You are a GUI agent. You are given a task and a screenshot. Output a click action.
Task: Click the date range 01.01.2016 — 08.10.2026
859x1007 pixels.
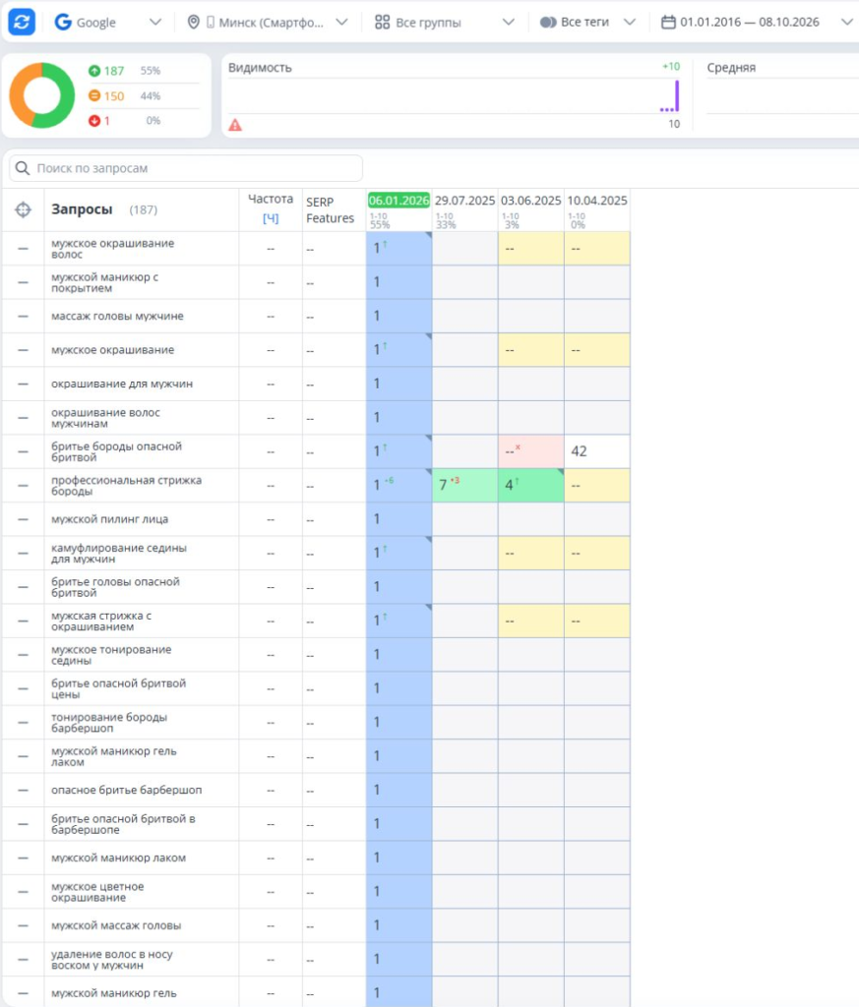(x=750, y=23)
